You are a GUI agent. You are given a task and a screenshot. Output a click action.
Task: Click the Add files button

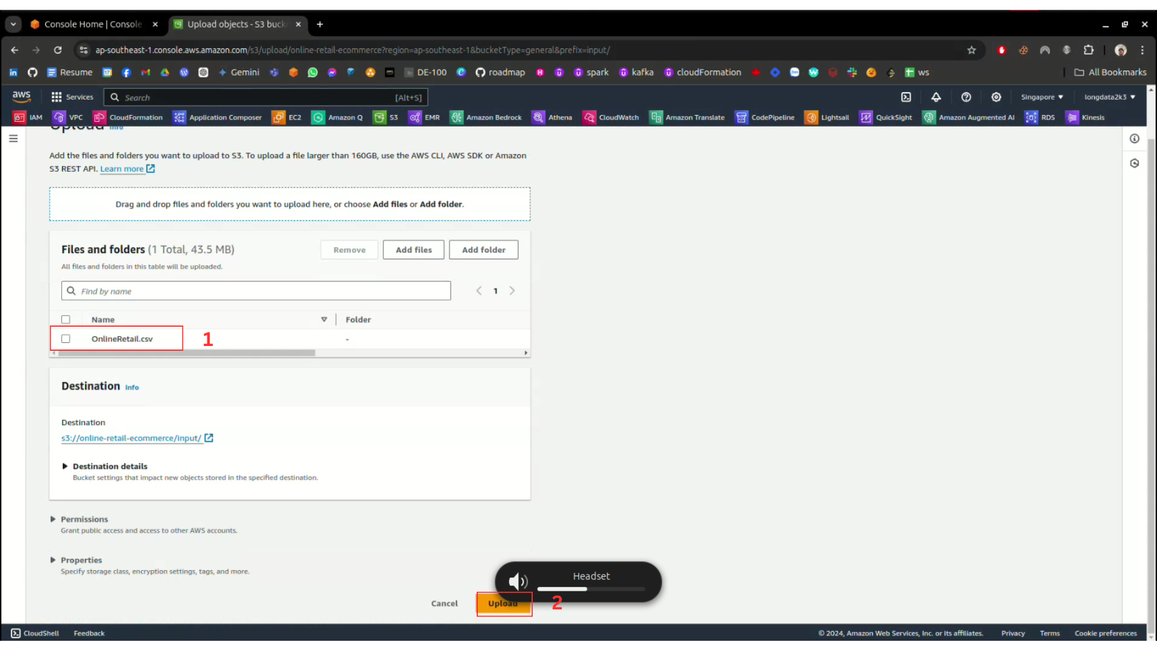coord(413,250)
